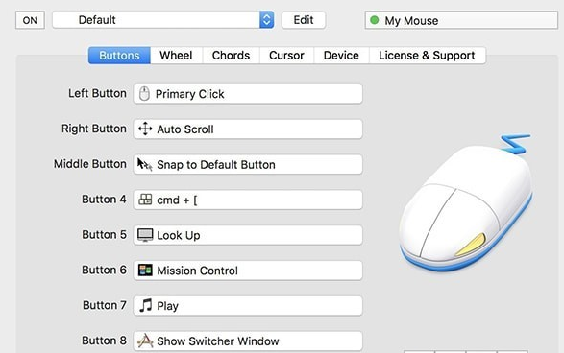Click the music note Play icon
Image resolution: width=564 pixels, height=353 pixels.
[x=146, y=305]
